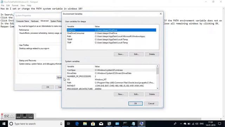Open the Notepad Help menu

(x=29, y=5)
